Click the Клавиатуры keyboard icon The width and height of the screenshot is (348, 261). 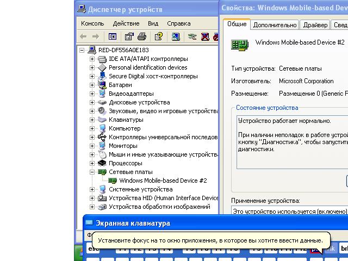102,120
